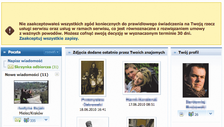Open the name link under the sepia family photo
The height and width of the screenshot is (127, 224).
[93, 102]
